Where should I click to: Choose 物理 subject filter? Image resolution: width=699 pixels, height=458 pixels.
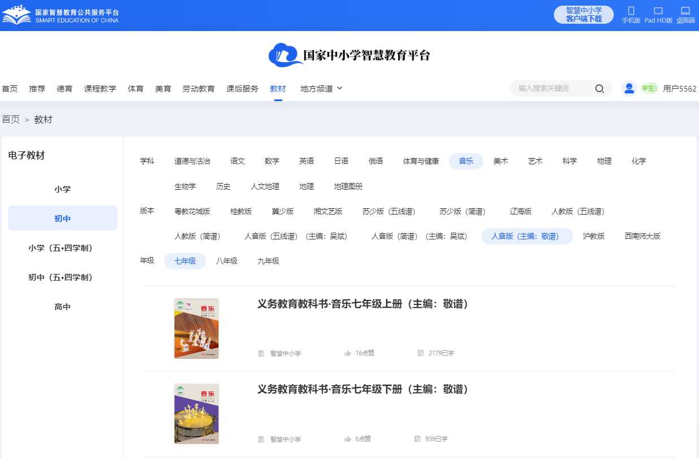604,161
